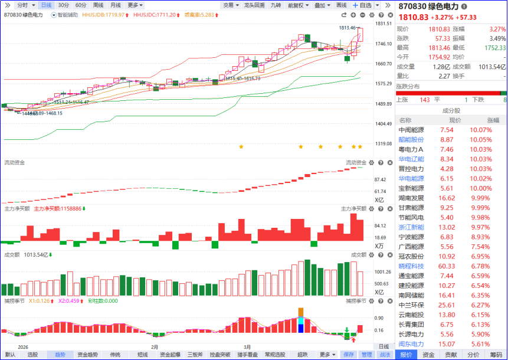508x360 pixels.
Task: Open the arrow next to 自选
Action: point(378,5)
